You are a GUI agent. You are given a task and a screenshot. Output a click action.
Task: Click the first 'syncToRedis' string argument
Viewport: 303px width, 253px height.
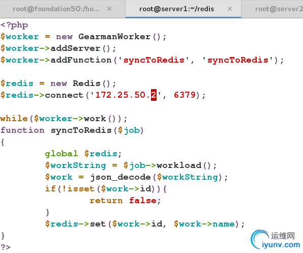coord(154,60)
